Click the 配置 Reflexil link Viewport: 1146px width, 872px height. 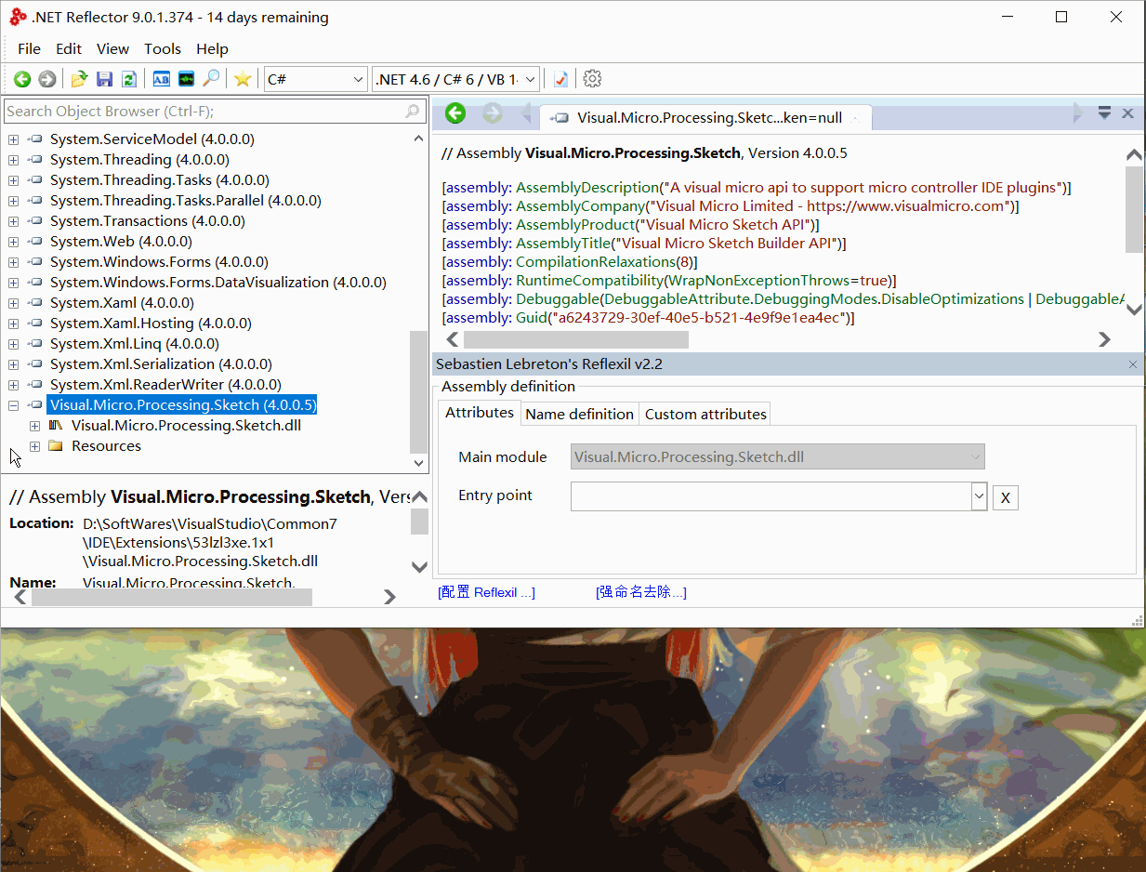(x=486, y=592)
